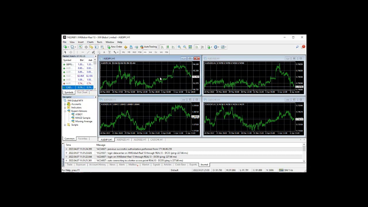Select the GBPU... row in Market Watch
The height and width of the screenshot is (207, 368).
click(78, 64)
